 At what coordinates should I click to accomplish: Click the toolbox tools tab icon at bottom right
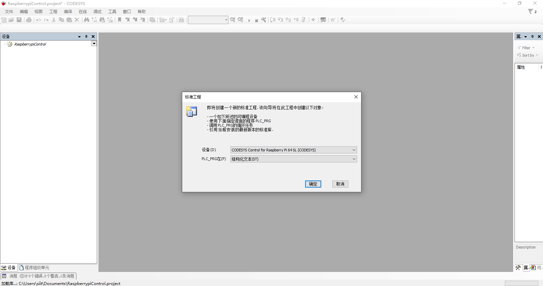[x=518, y=268]
